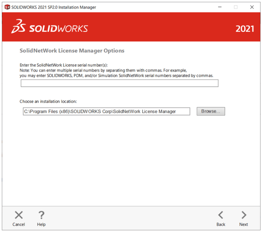The height and width of the screenshot is (231, 262).
Task: Proceed with the Next arrow
Action: (244, 215)
